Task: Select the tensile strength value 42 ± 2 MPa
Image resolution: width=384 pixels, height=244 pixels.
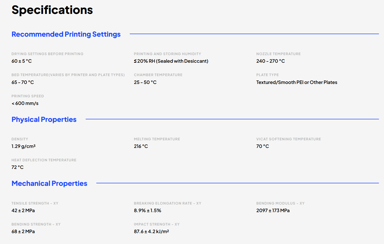Action: coord(23,210)
